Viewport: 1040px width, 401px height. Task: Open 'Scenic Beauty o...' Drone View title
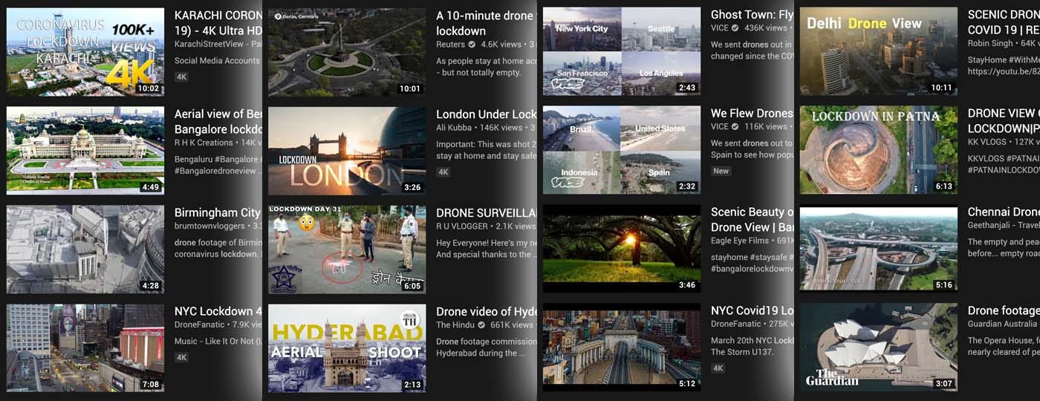click(752, 219)
